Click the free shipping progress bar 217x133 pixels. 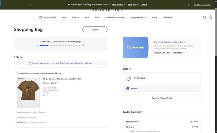coord(60,45)
